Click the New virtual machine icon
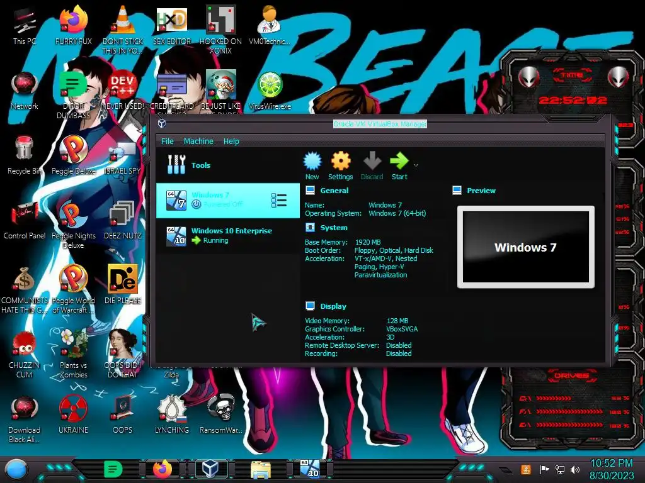Image resolution: width=645 pixels, height=483 pixels. point(312,161)
